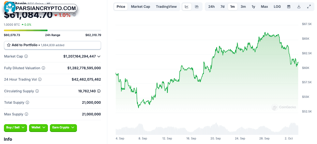
Task: Click info icon next to Market Cap
Action: click(x=26, y=56)
